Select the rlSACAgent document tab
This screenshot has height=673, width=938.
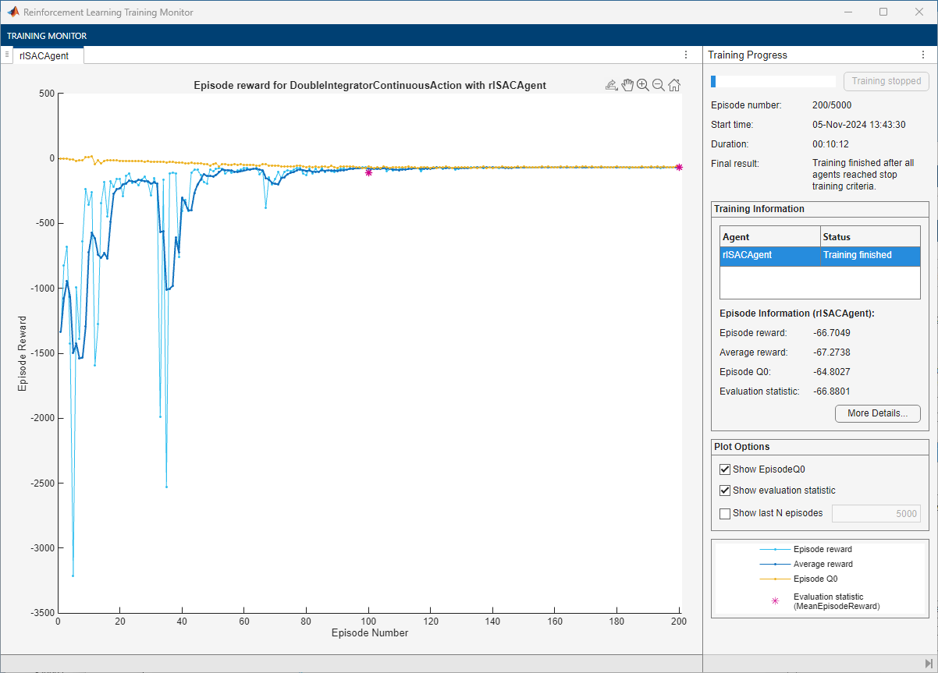coord(44,55)
